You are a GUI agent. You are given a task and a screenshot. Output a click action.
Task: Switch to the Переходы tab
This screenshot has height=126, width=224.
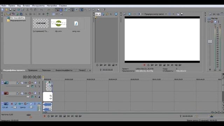pyautogui.click(x=46, y=70)
